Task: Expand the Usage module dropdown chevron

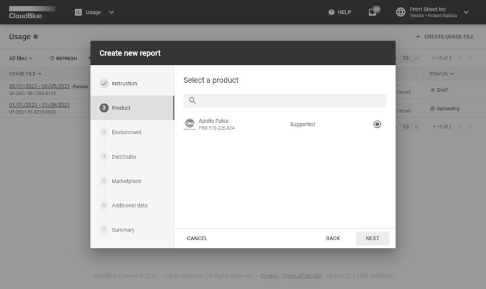Action: point(111,12)
